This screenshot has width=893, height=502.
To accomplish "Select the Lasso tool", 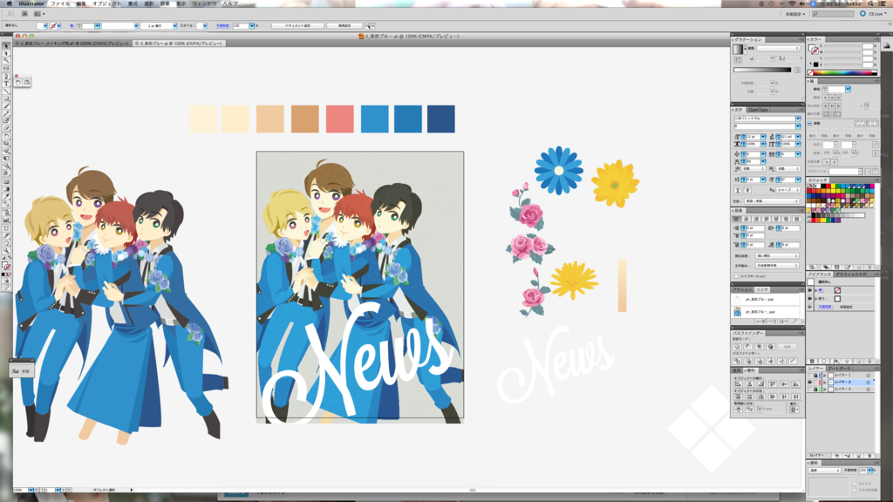I will 6,68.
